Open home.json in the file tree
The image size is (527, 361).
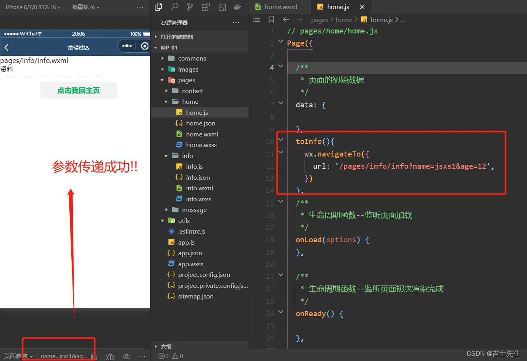pos(200,123)
